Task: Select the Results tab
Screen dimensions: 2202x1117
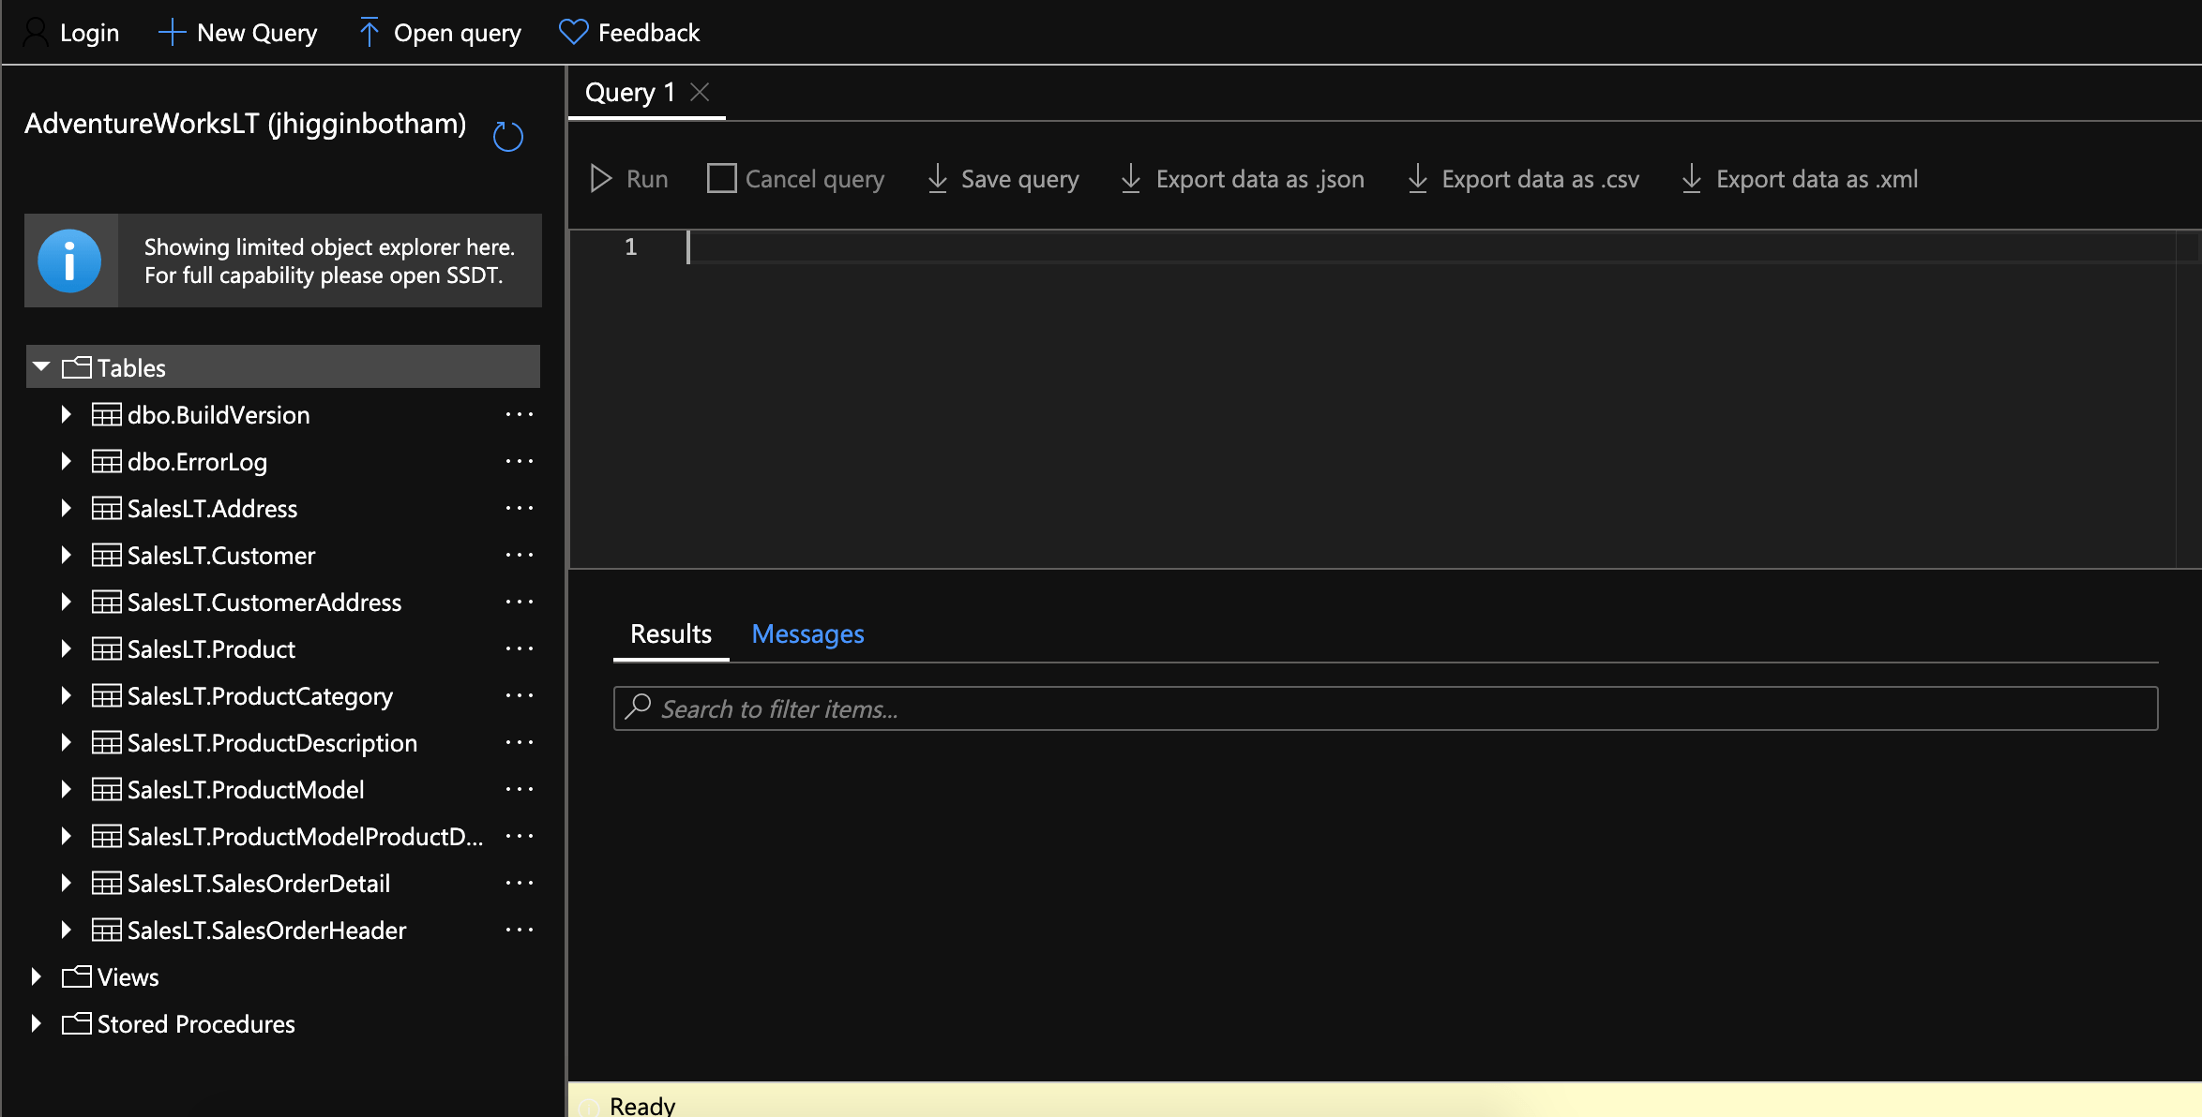Action: [x=671, y=634]
